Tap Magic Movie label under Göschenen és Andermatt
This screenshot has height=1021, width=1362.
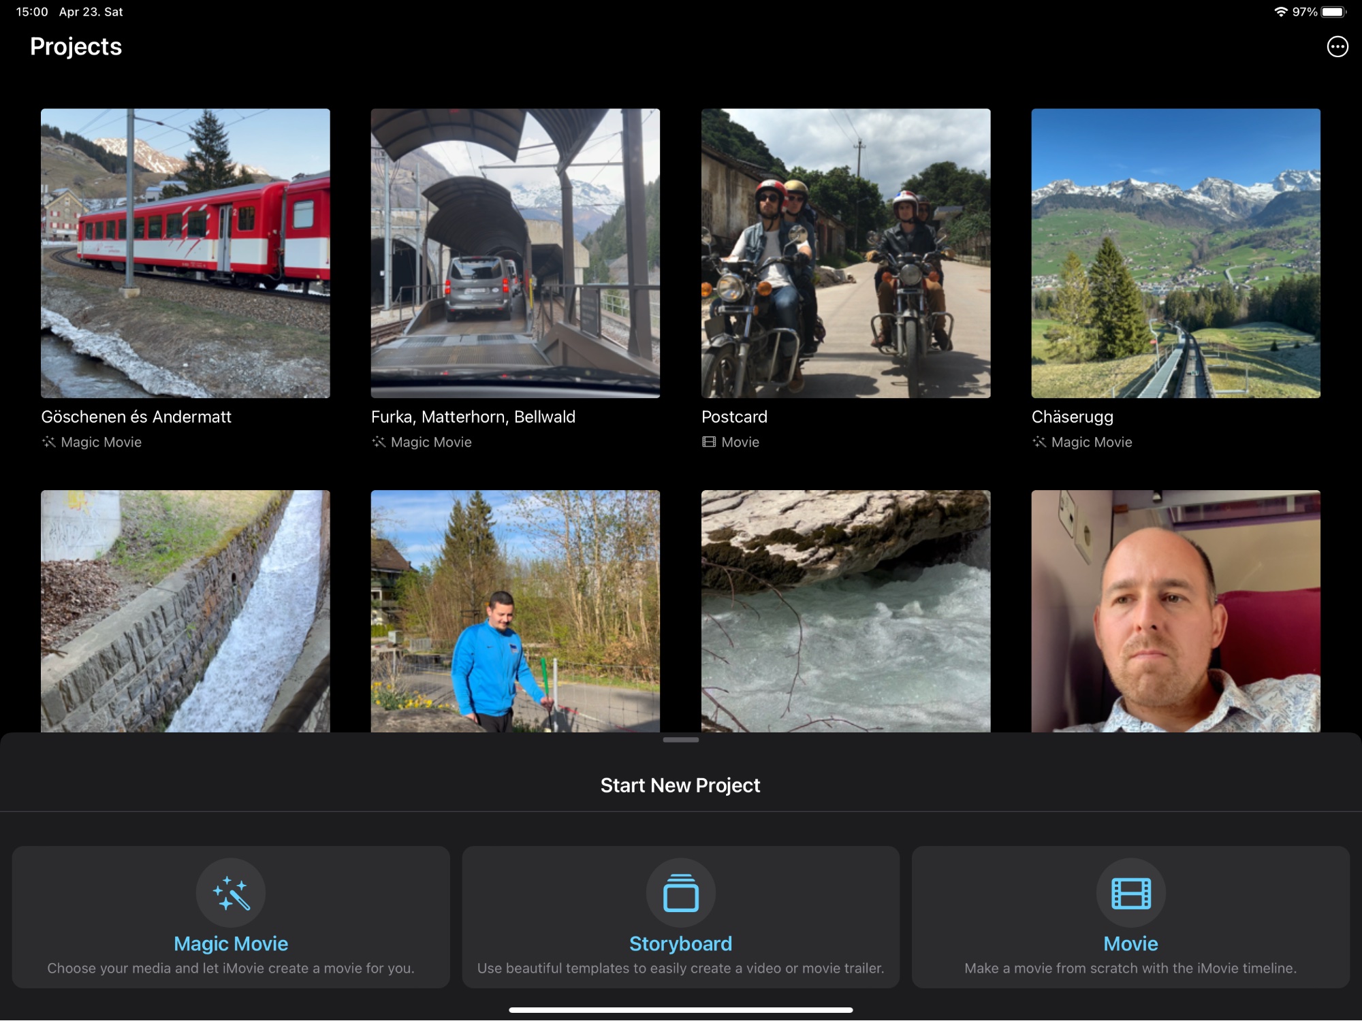pos(101,442)
